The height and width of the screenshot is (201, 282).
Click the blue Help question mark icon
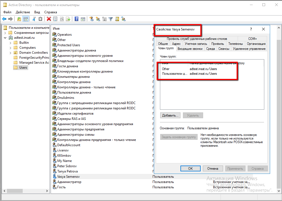coord(76,19)
